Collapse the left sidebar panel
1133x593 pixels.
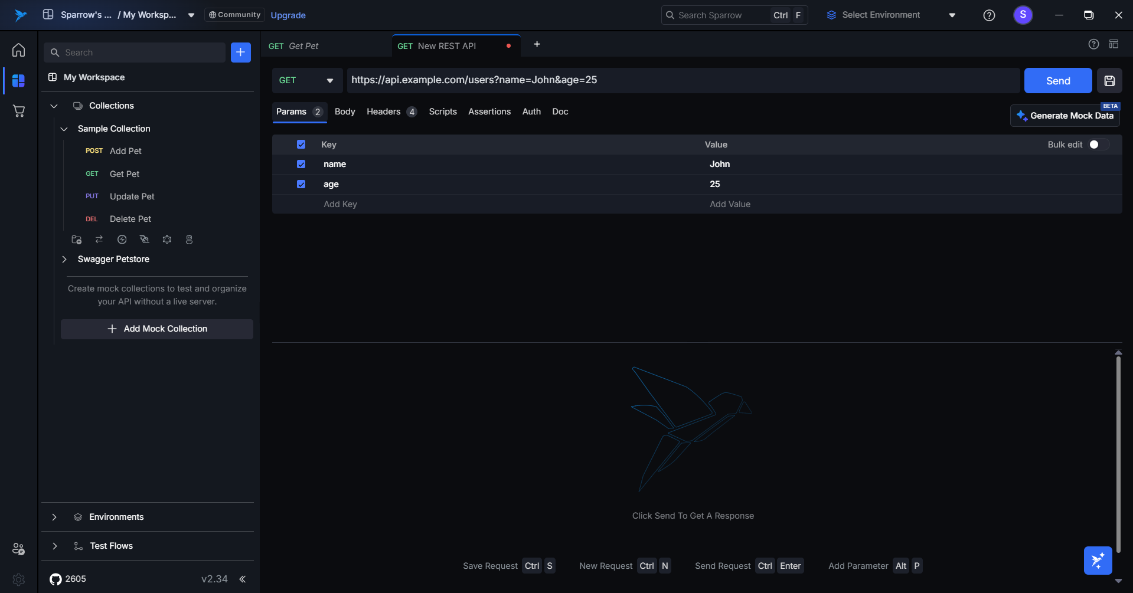pos(242,579)
